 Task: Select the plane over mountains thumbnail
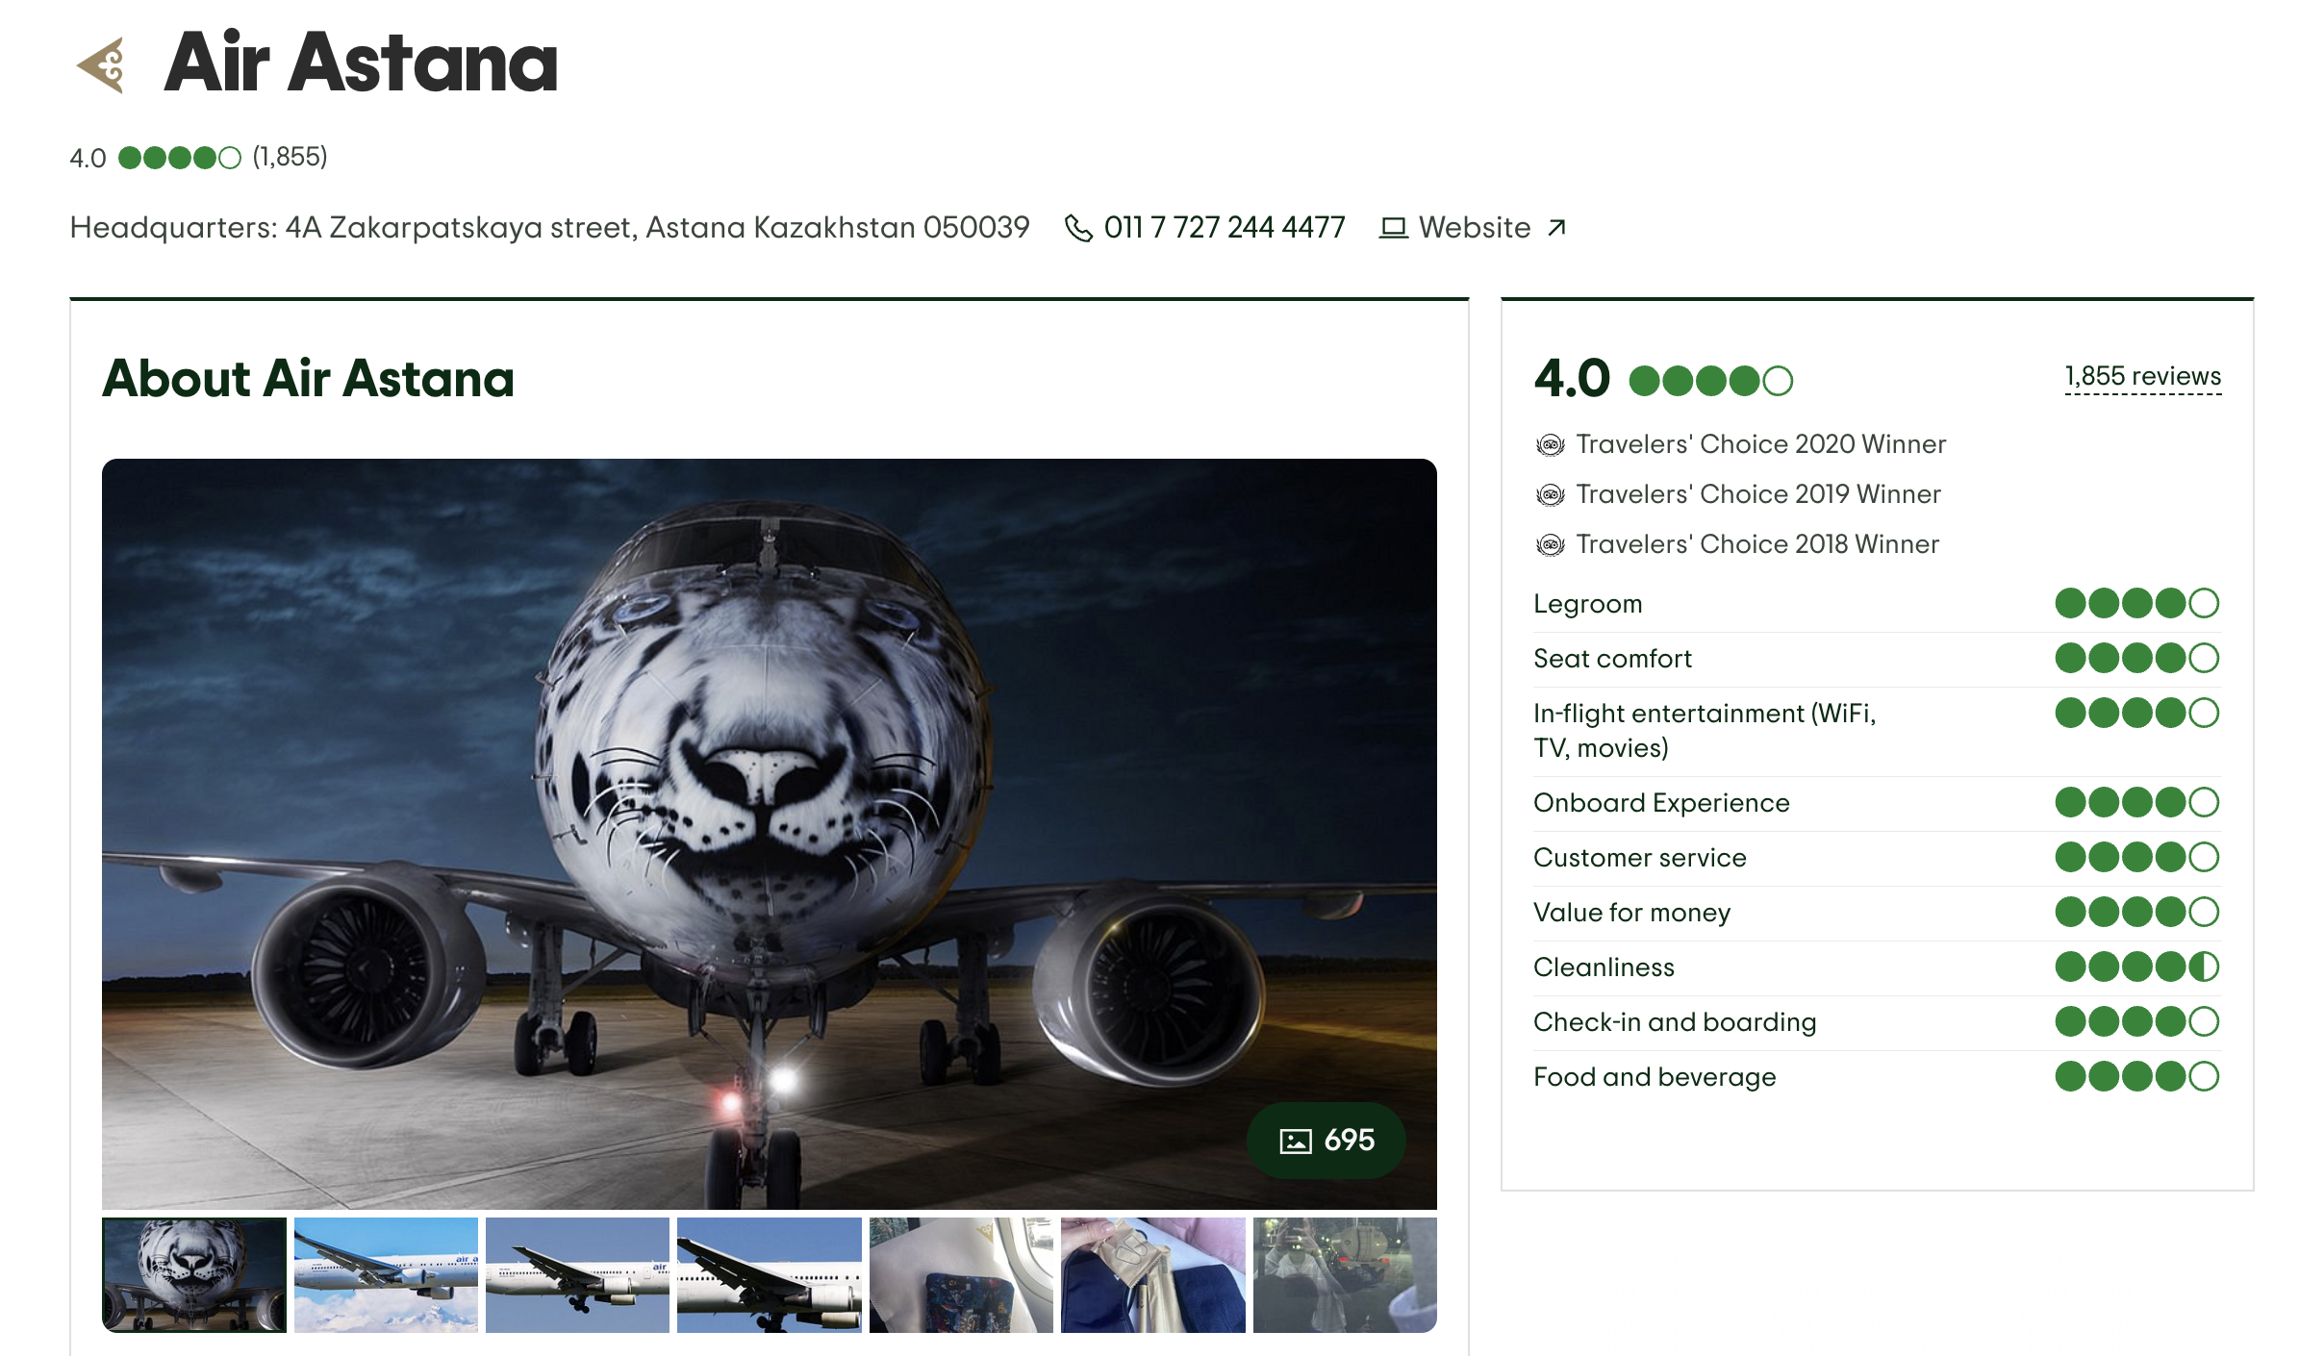tap(386, 1274)
